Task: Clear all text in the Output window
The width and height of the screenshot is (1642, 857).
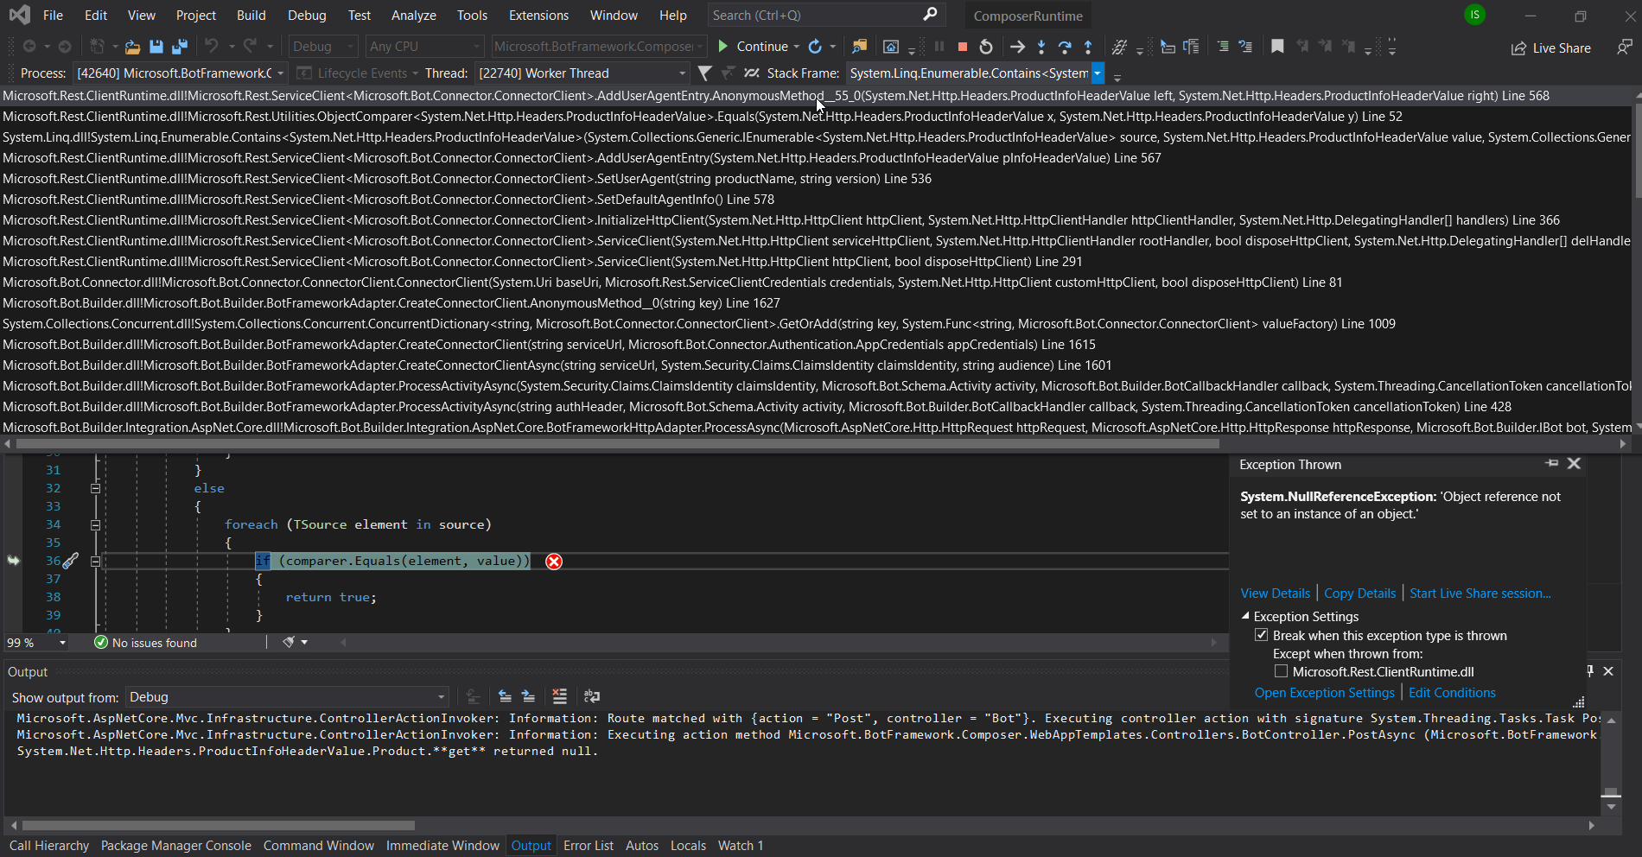Action: (x=559, y=696)
